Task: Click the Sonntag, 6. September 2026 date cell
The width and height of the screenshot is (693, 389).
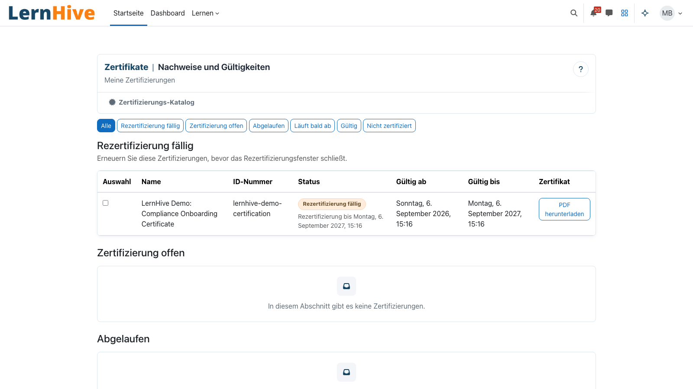Action: [423, 214]
